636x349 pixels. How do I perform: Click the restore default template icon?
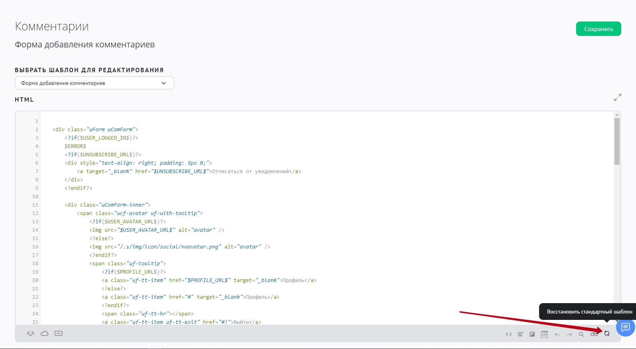[607, 334]
